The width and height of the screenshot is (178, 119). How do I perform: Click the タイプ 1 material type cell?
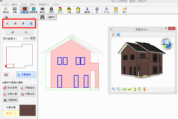click(11, 113)
